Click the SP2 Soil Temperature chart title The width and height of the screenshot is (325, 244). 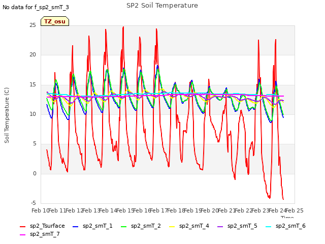click(162, 6)
